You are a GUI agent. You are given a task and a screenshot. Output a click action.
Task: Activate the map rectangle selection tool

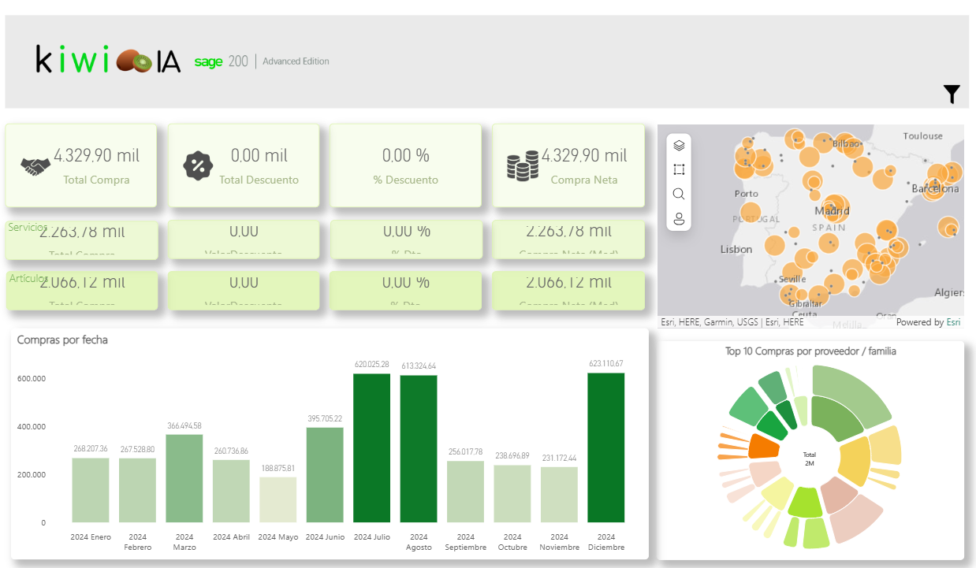point(679,169)
